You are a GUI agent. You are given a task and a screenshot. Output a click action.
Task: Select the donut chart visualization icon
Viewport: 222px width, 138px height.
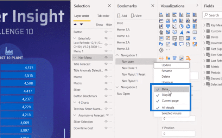188,26
